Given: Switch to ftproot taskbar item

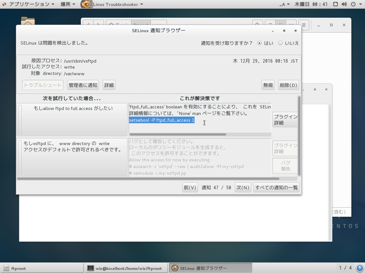Looking at the screenshot, I should (42, 268).
